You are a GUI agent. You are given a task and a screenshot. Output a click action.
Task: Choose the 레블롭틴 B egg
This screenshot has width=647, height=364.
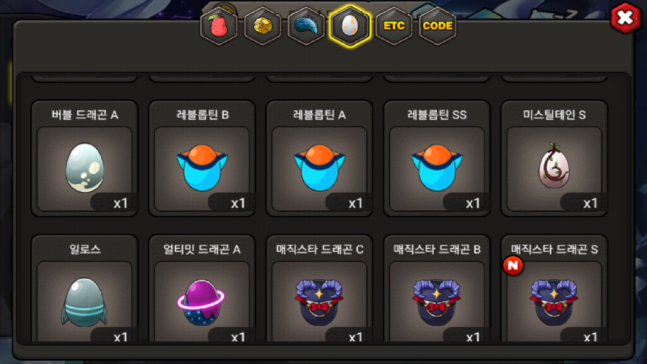(x=202, y=158)
